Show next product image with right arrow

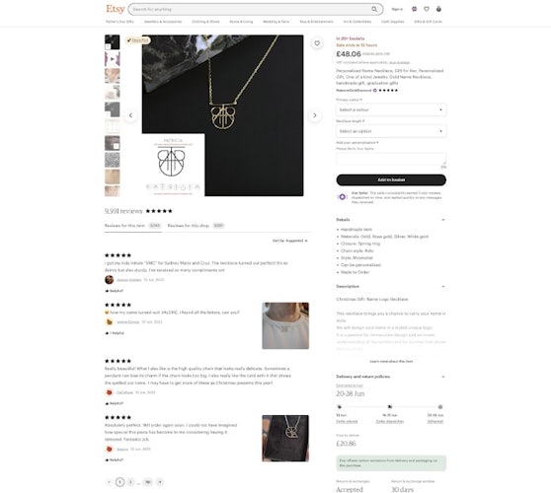tap(315, 115)
